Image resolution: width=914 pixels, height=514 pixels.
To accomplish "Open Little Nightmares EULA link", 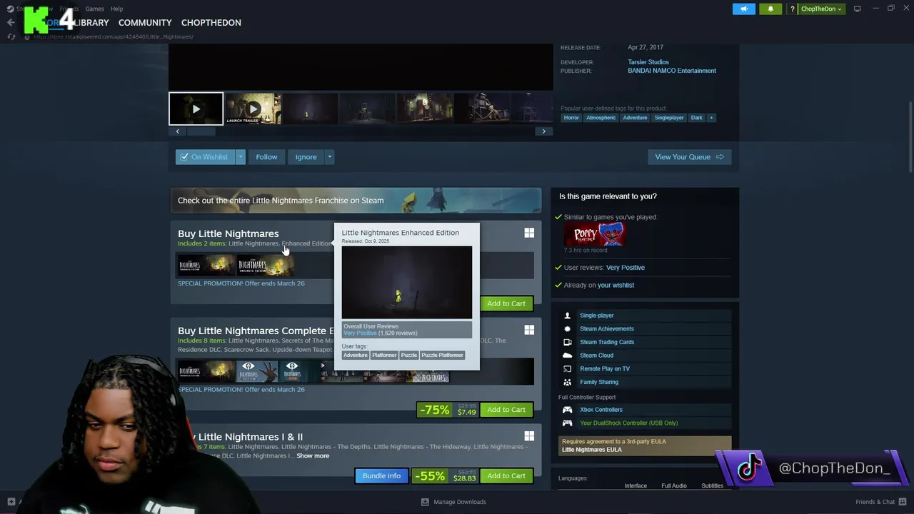I will [x=592, y=450].
